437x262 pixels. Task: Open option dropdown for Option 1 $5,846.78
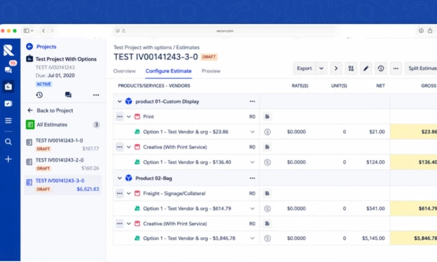click(252, 239)
